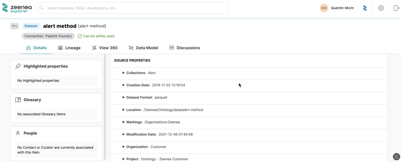Click the pin icon beside Highlighted properties
Image resolution: width=401 pixels, height=162 pixels.
18,66
